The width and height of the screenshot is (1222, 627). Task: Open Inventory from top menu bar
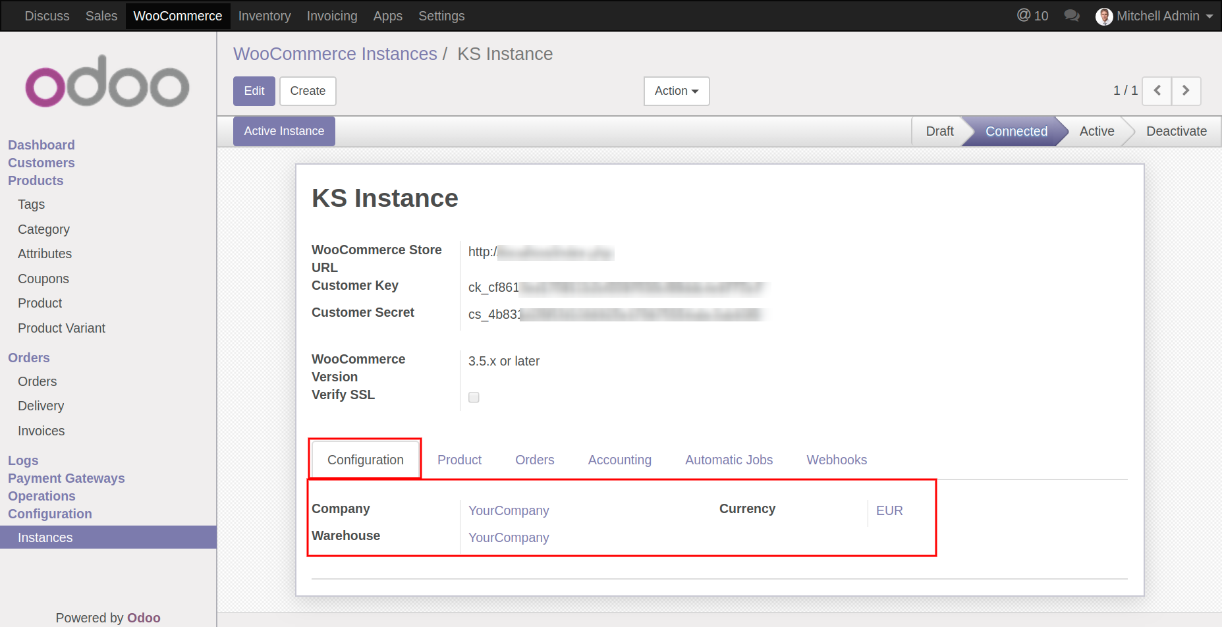click(264, 16)
